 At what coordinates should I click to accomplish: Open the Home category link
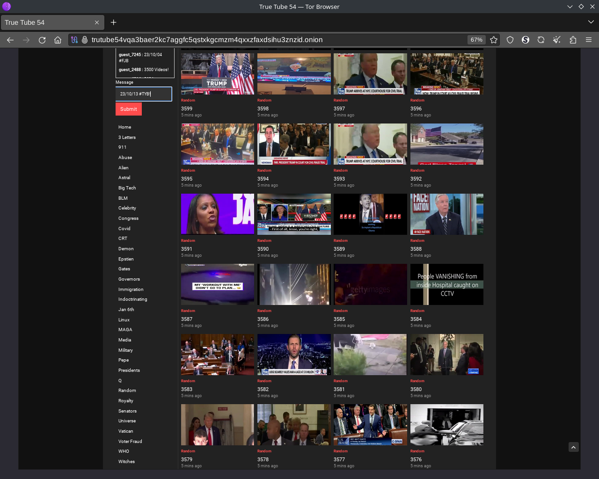(124, 127)
